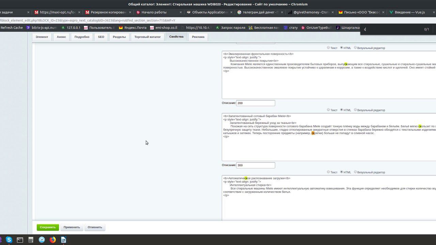Open the OnUserTypeBuil bookmark
Image resolution: width=436 pixels, height=245 pixels.
[316, 28]
